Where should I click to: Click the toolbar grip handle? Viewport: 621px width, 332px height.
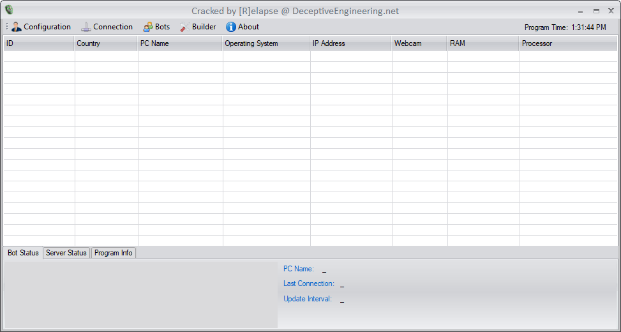6,27
